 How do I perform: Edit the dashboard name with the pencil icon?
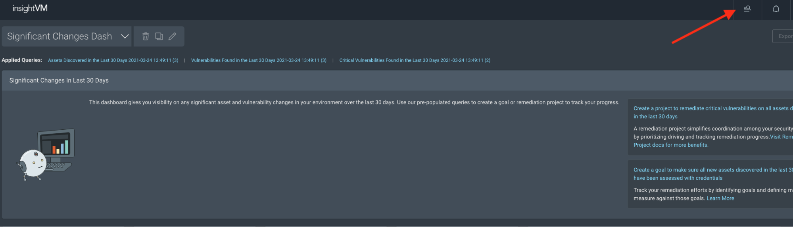[x=172, y=37]
